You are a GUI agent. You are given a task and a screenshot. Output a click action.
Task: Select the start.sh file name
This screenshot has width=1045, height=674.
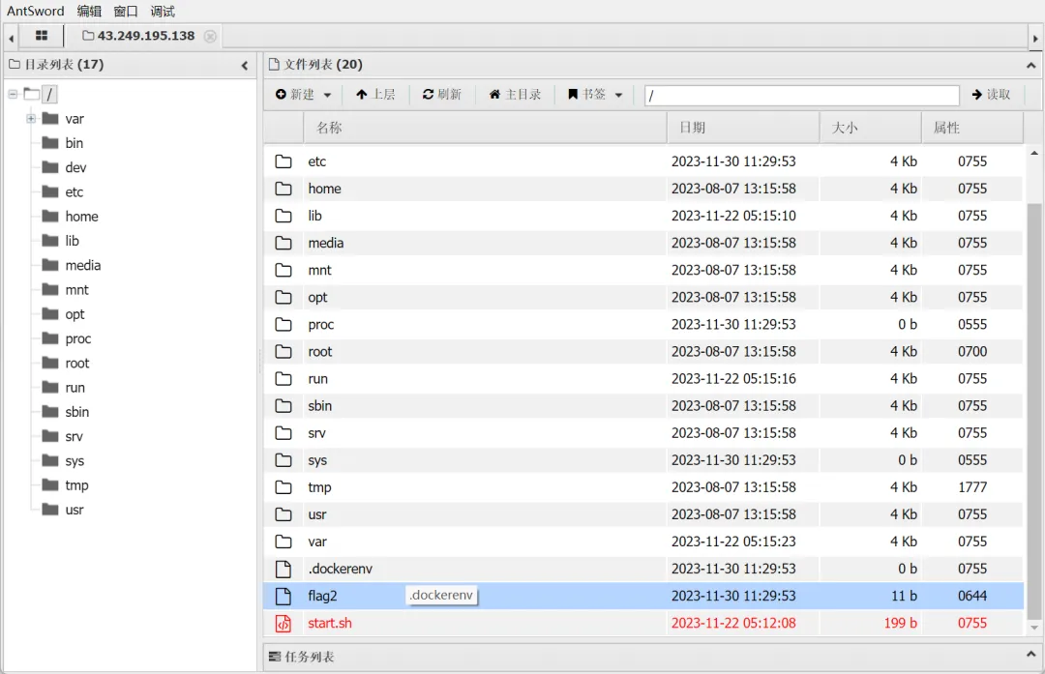(330, 624)
